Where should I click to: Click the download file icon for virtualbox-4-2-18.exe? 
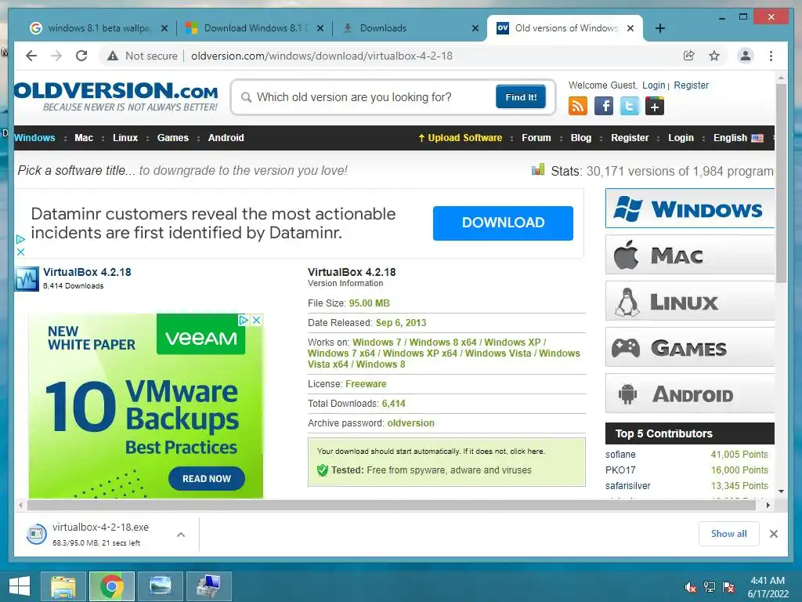click(36, 535)
